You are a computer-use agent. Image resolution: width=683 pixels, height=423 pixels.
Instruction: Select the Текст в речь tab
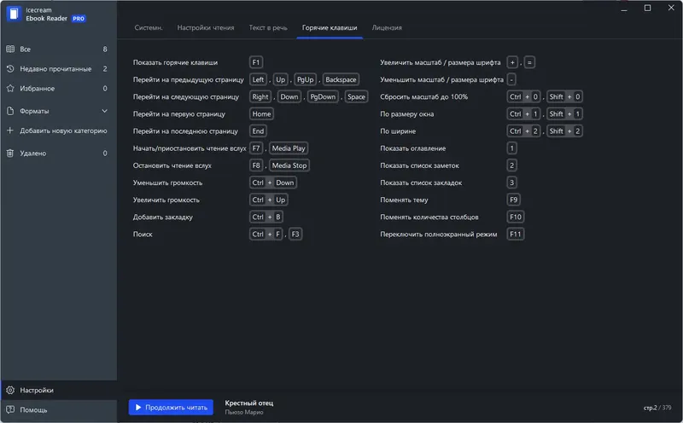[x=268, y=28]
